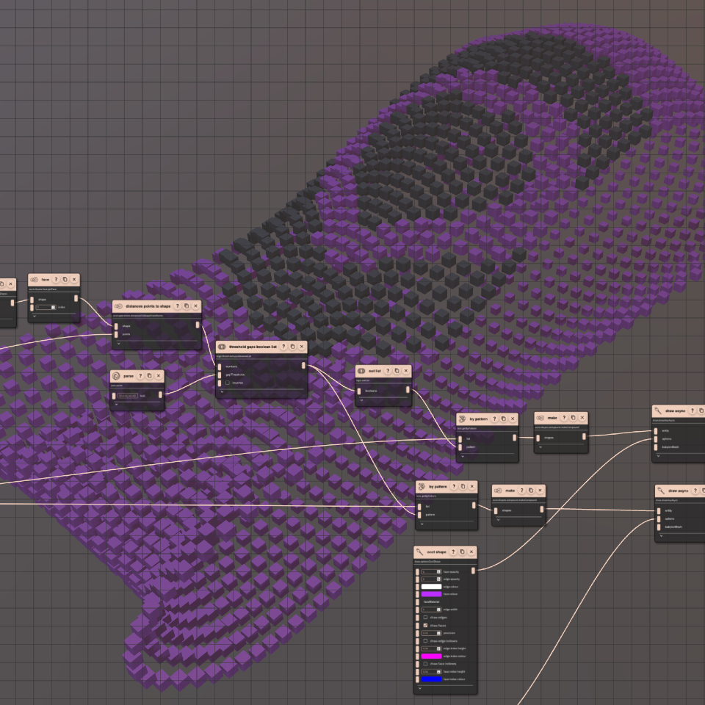
Task: Click the faceMaterial input label
Action: pos(431,601)
